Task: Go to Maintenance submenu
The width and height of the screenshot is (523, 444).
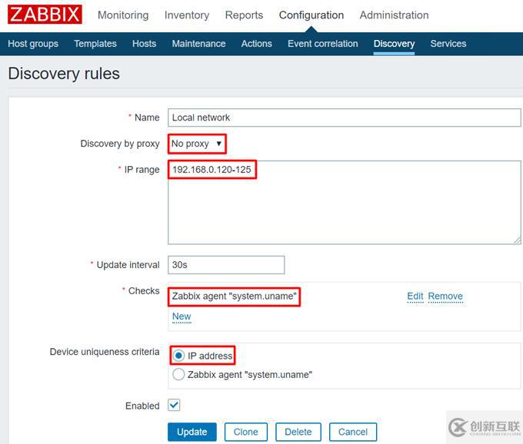Action: (x=198, y=44)
